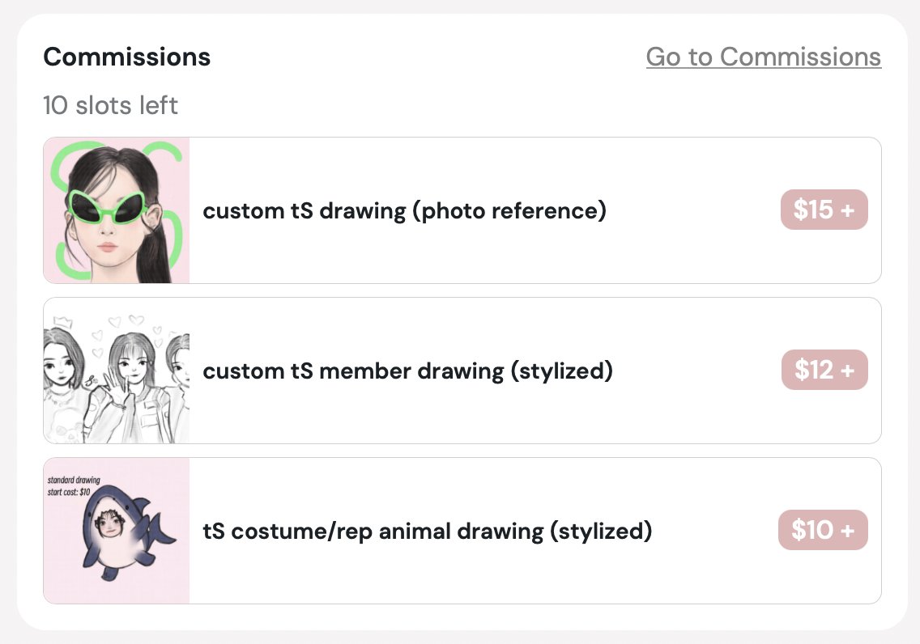This screenshot has width=920, height=644.
Task: Click the Commissions section heading
Action: [126, 57]
